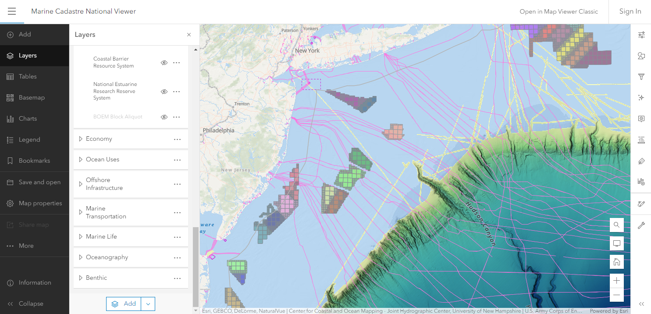Toggle visibility of BOEM Block Aliquot
The image size is (651, 314).
click(x=164, y=117)
